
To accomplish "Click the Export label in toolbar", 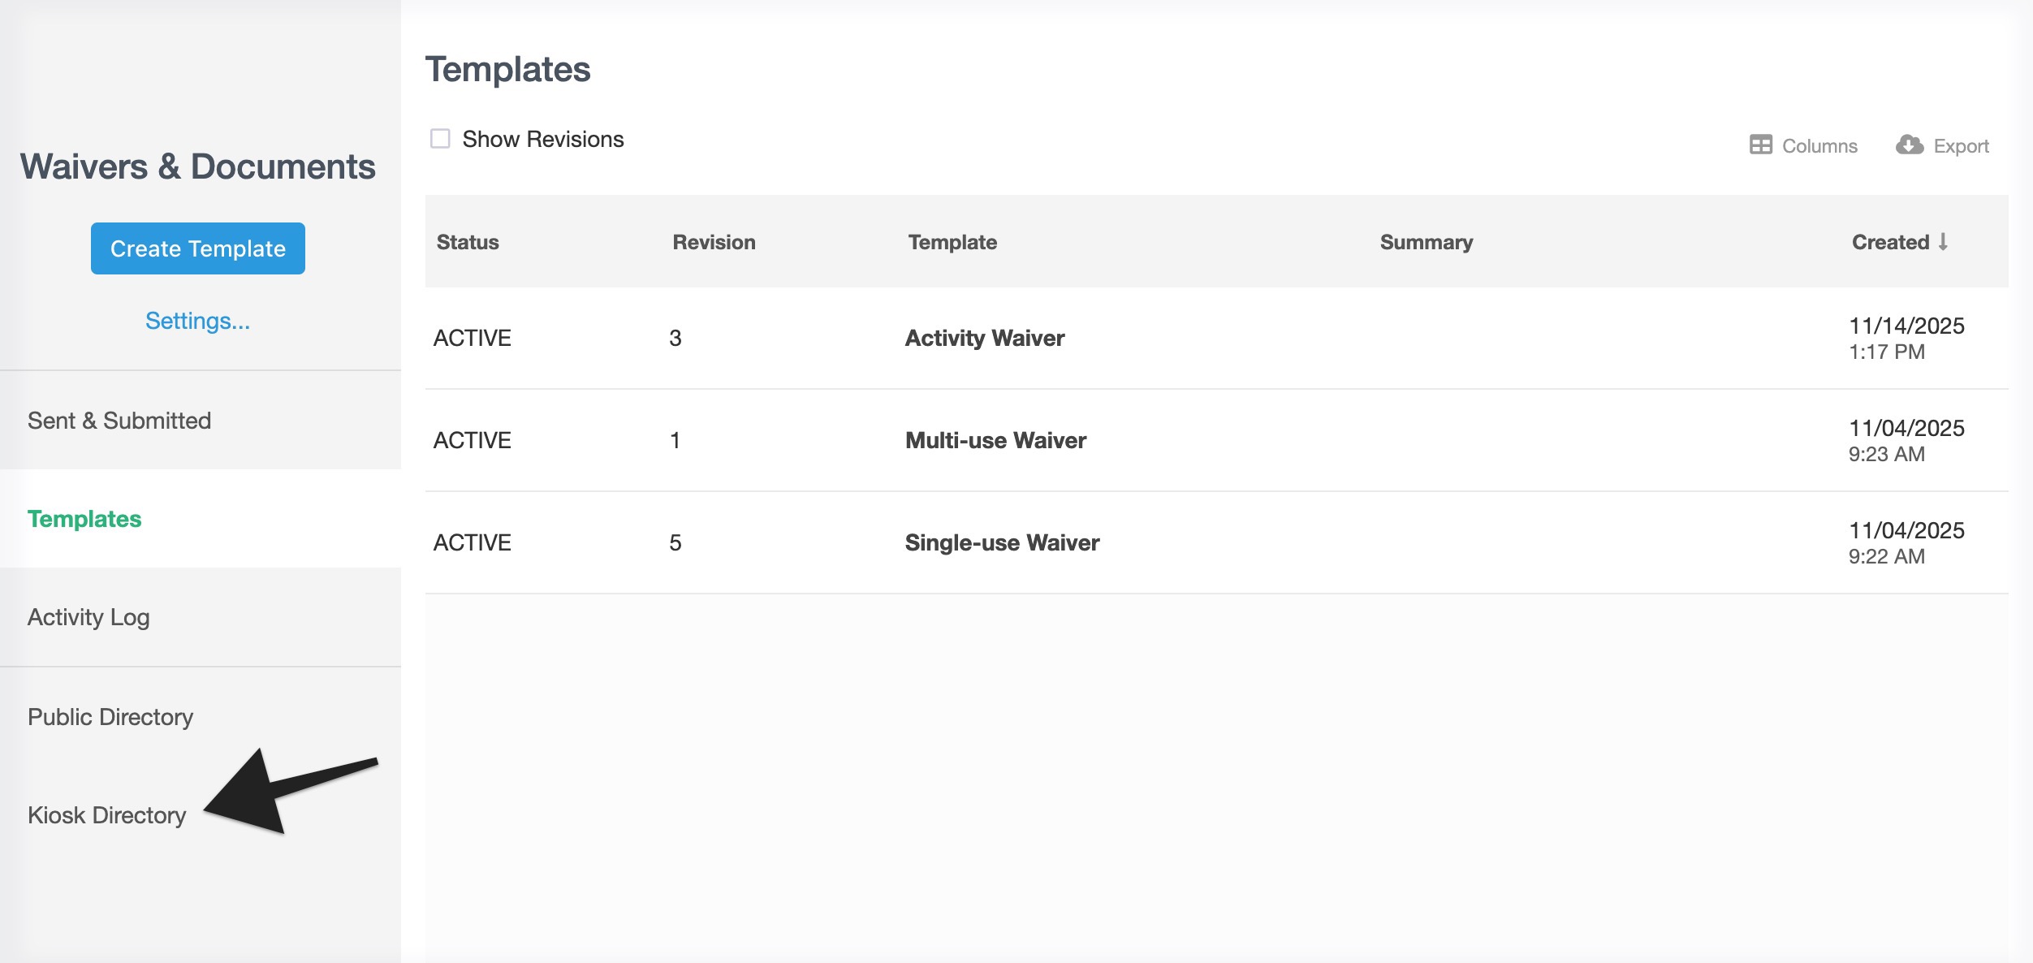I will click(1961, 146).
